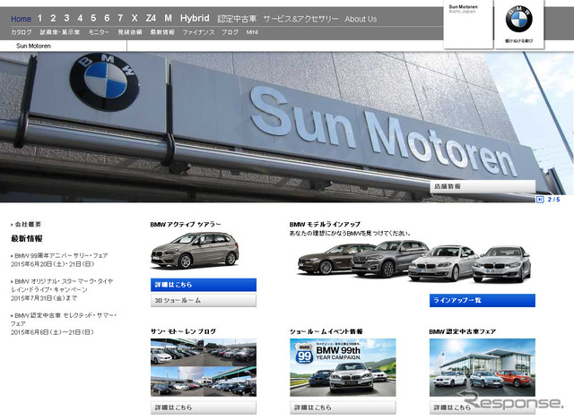574x420 pixels.
Task: Click the ラインアップ一覧 button
Action: (483, 301)
